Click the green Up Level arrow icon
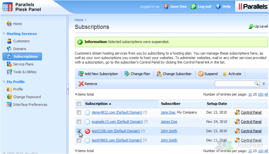The width and height of the screenshot is (269, 154). 251,27
